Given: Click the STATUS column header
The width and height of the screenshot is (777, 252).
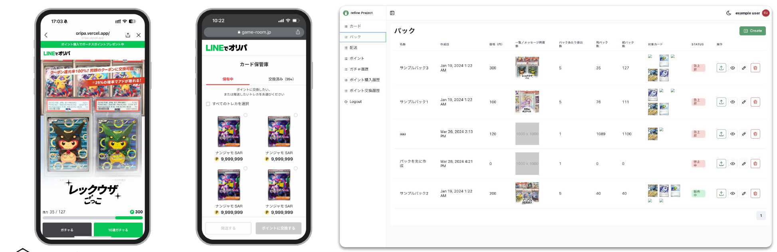Looking at the screenshot, I should (x=698, y=44).
